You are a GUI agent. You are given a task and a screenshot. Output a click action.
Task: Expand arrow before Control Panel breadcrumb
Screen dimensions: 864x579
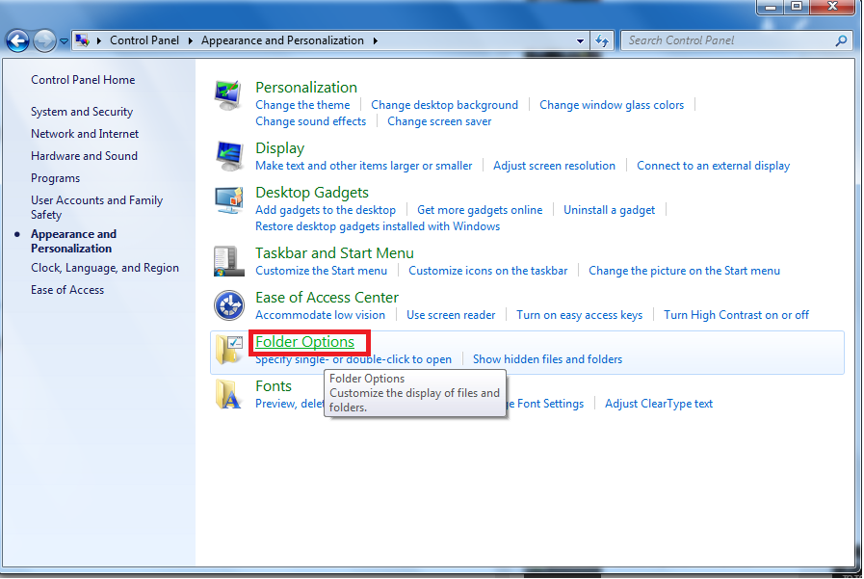99,40
